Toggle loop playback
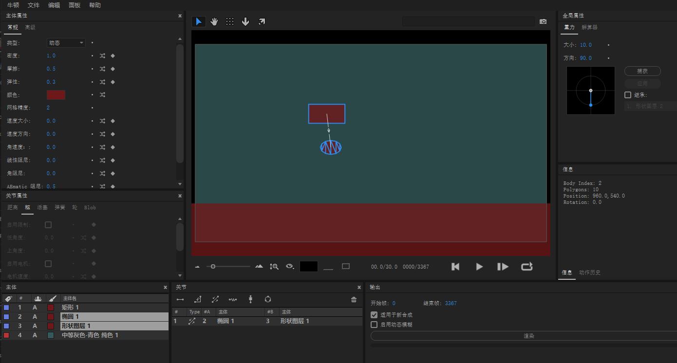 pos(527,267)
